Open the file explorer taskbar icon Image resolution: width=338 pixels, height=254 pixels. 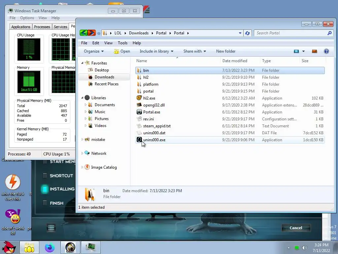[29, 247]
